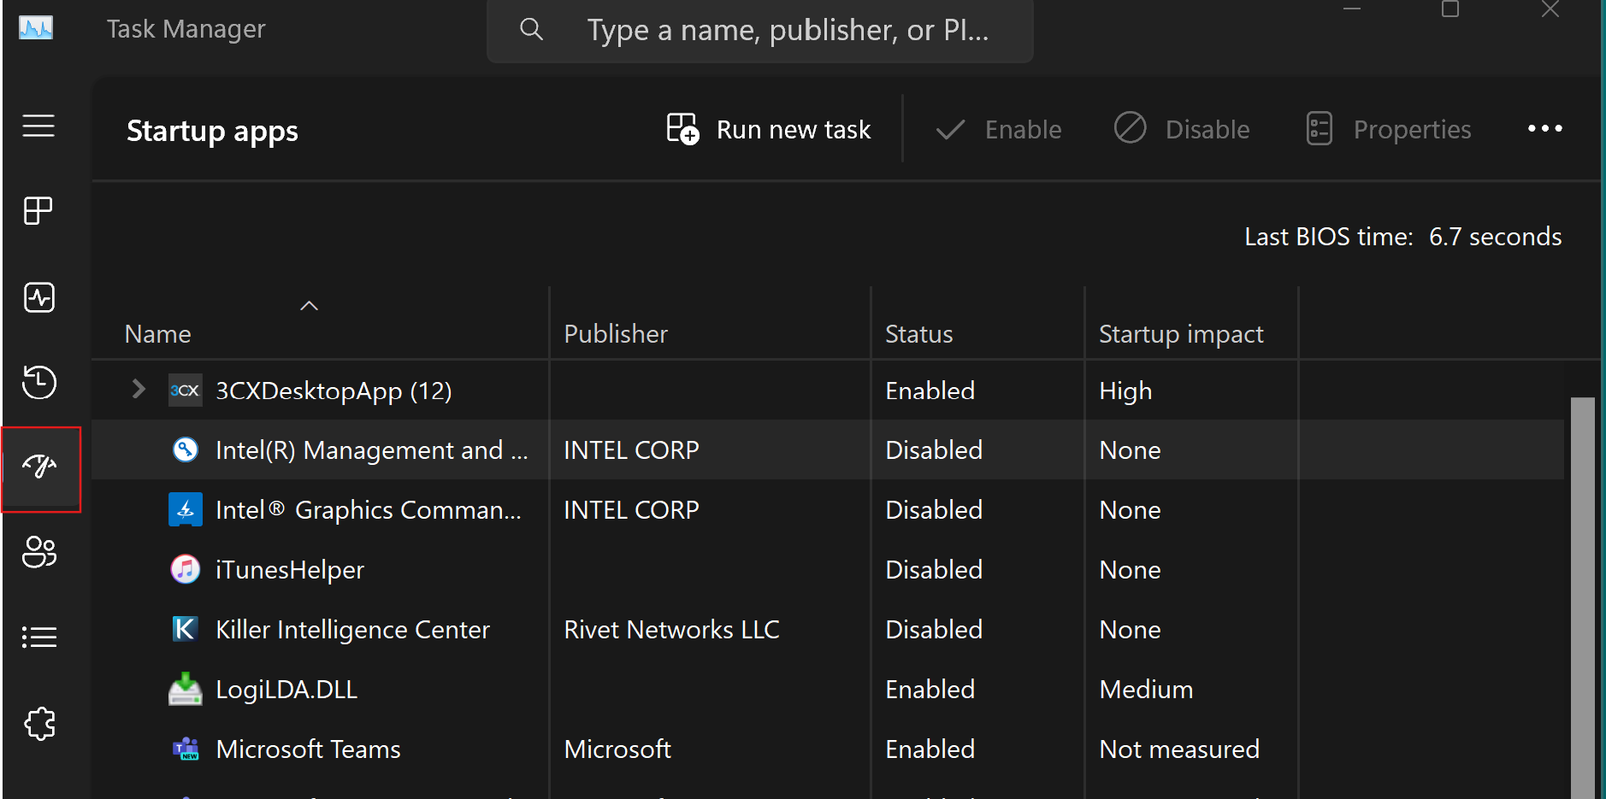This screenshot has height=799, width=1606.
Task: Click the hamburger navigation menu icon
Action: tap(38, 126)
